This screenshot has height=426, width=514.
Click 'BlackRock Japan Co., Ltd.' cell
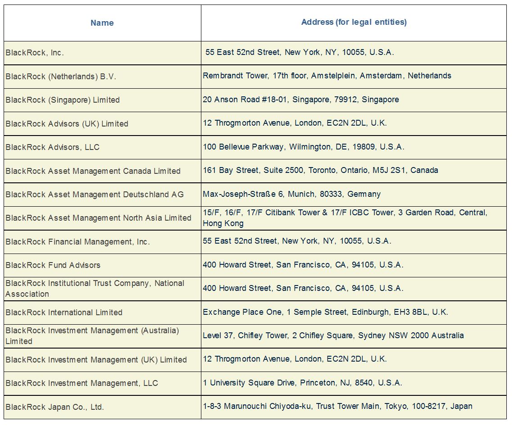pyautogui.click(x=102, y=407)
